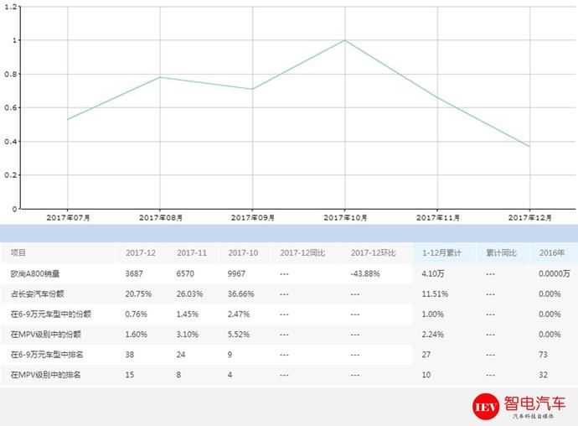Click the 累计同比 column header
Viewport: 578px width, 426px height.
pyautogui.click(x=501, y=252)
